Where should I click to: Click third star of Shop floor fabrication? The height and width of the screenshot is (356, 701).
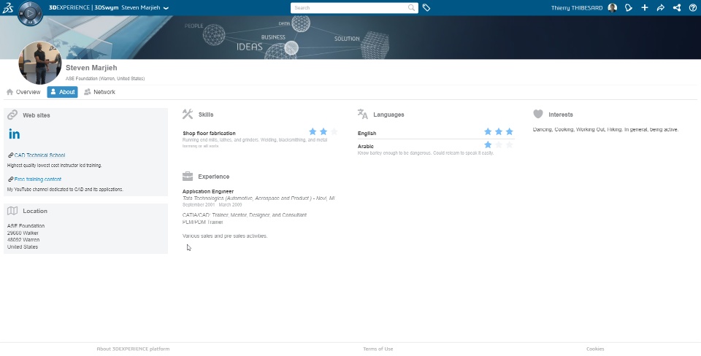(x=334, y=131)
